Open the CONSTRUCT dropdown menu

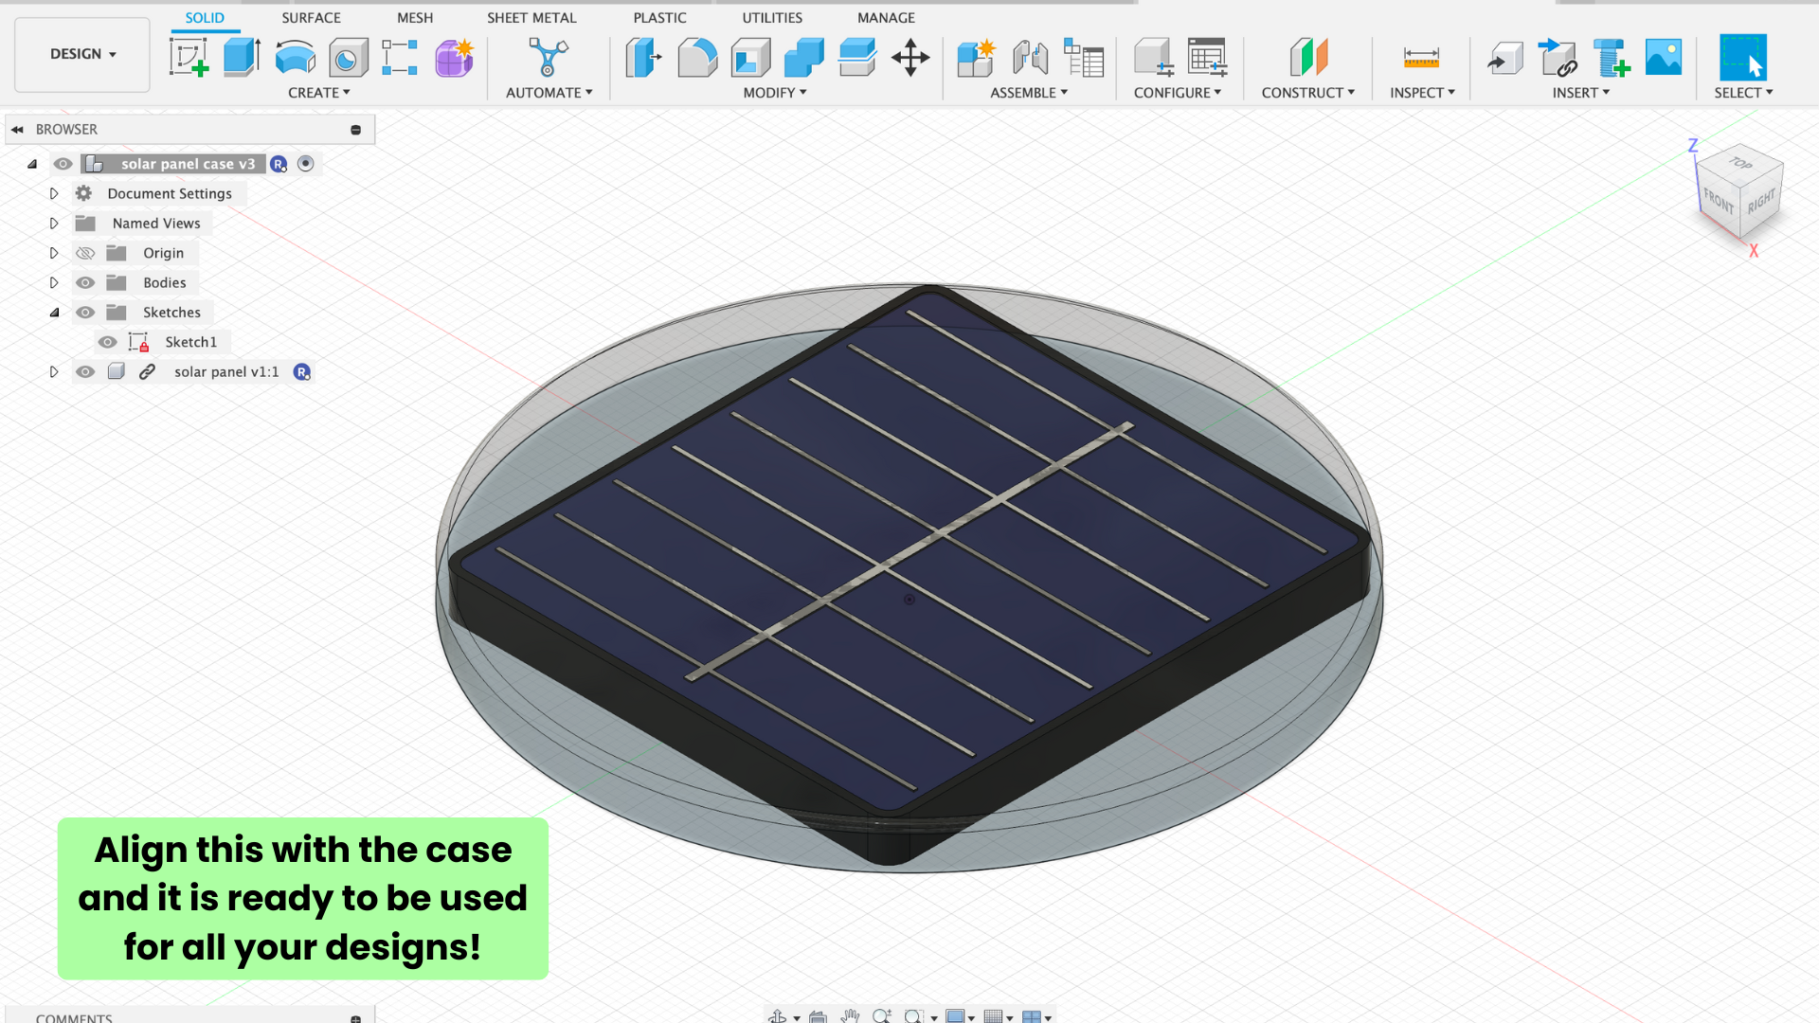point(1308,93)
